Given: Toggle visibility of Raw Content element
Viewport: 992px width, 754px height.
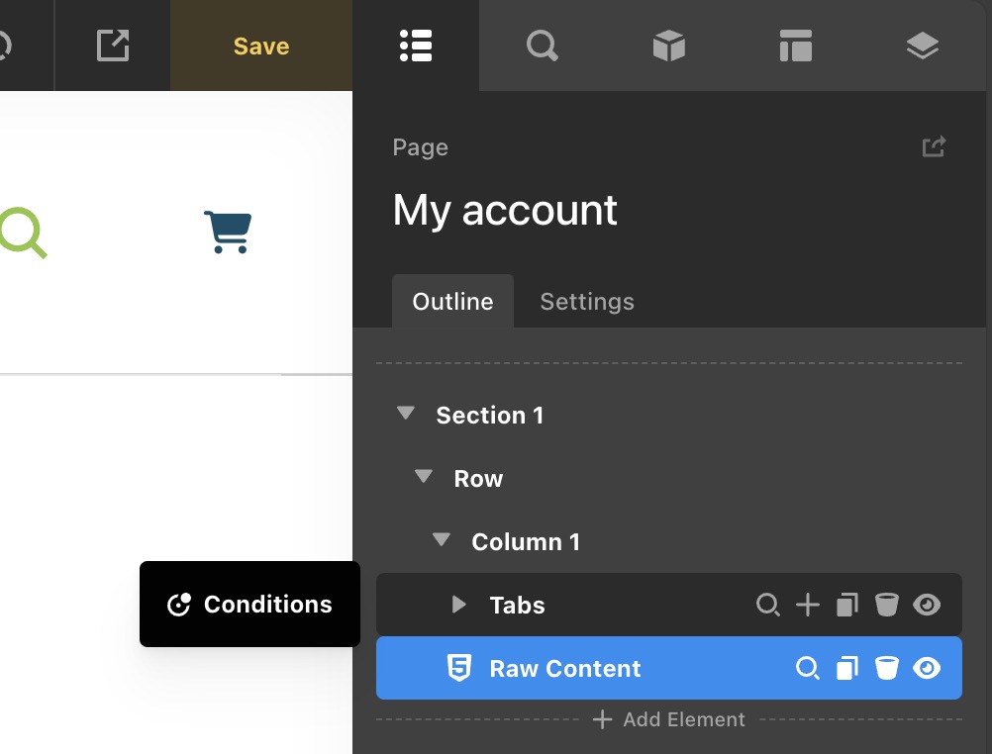Looking at the screenshot, I should [x=927, y=668].
